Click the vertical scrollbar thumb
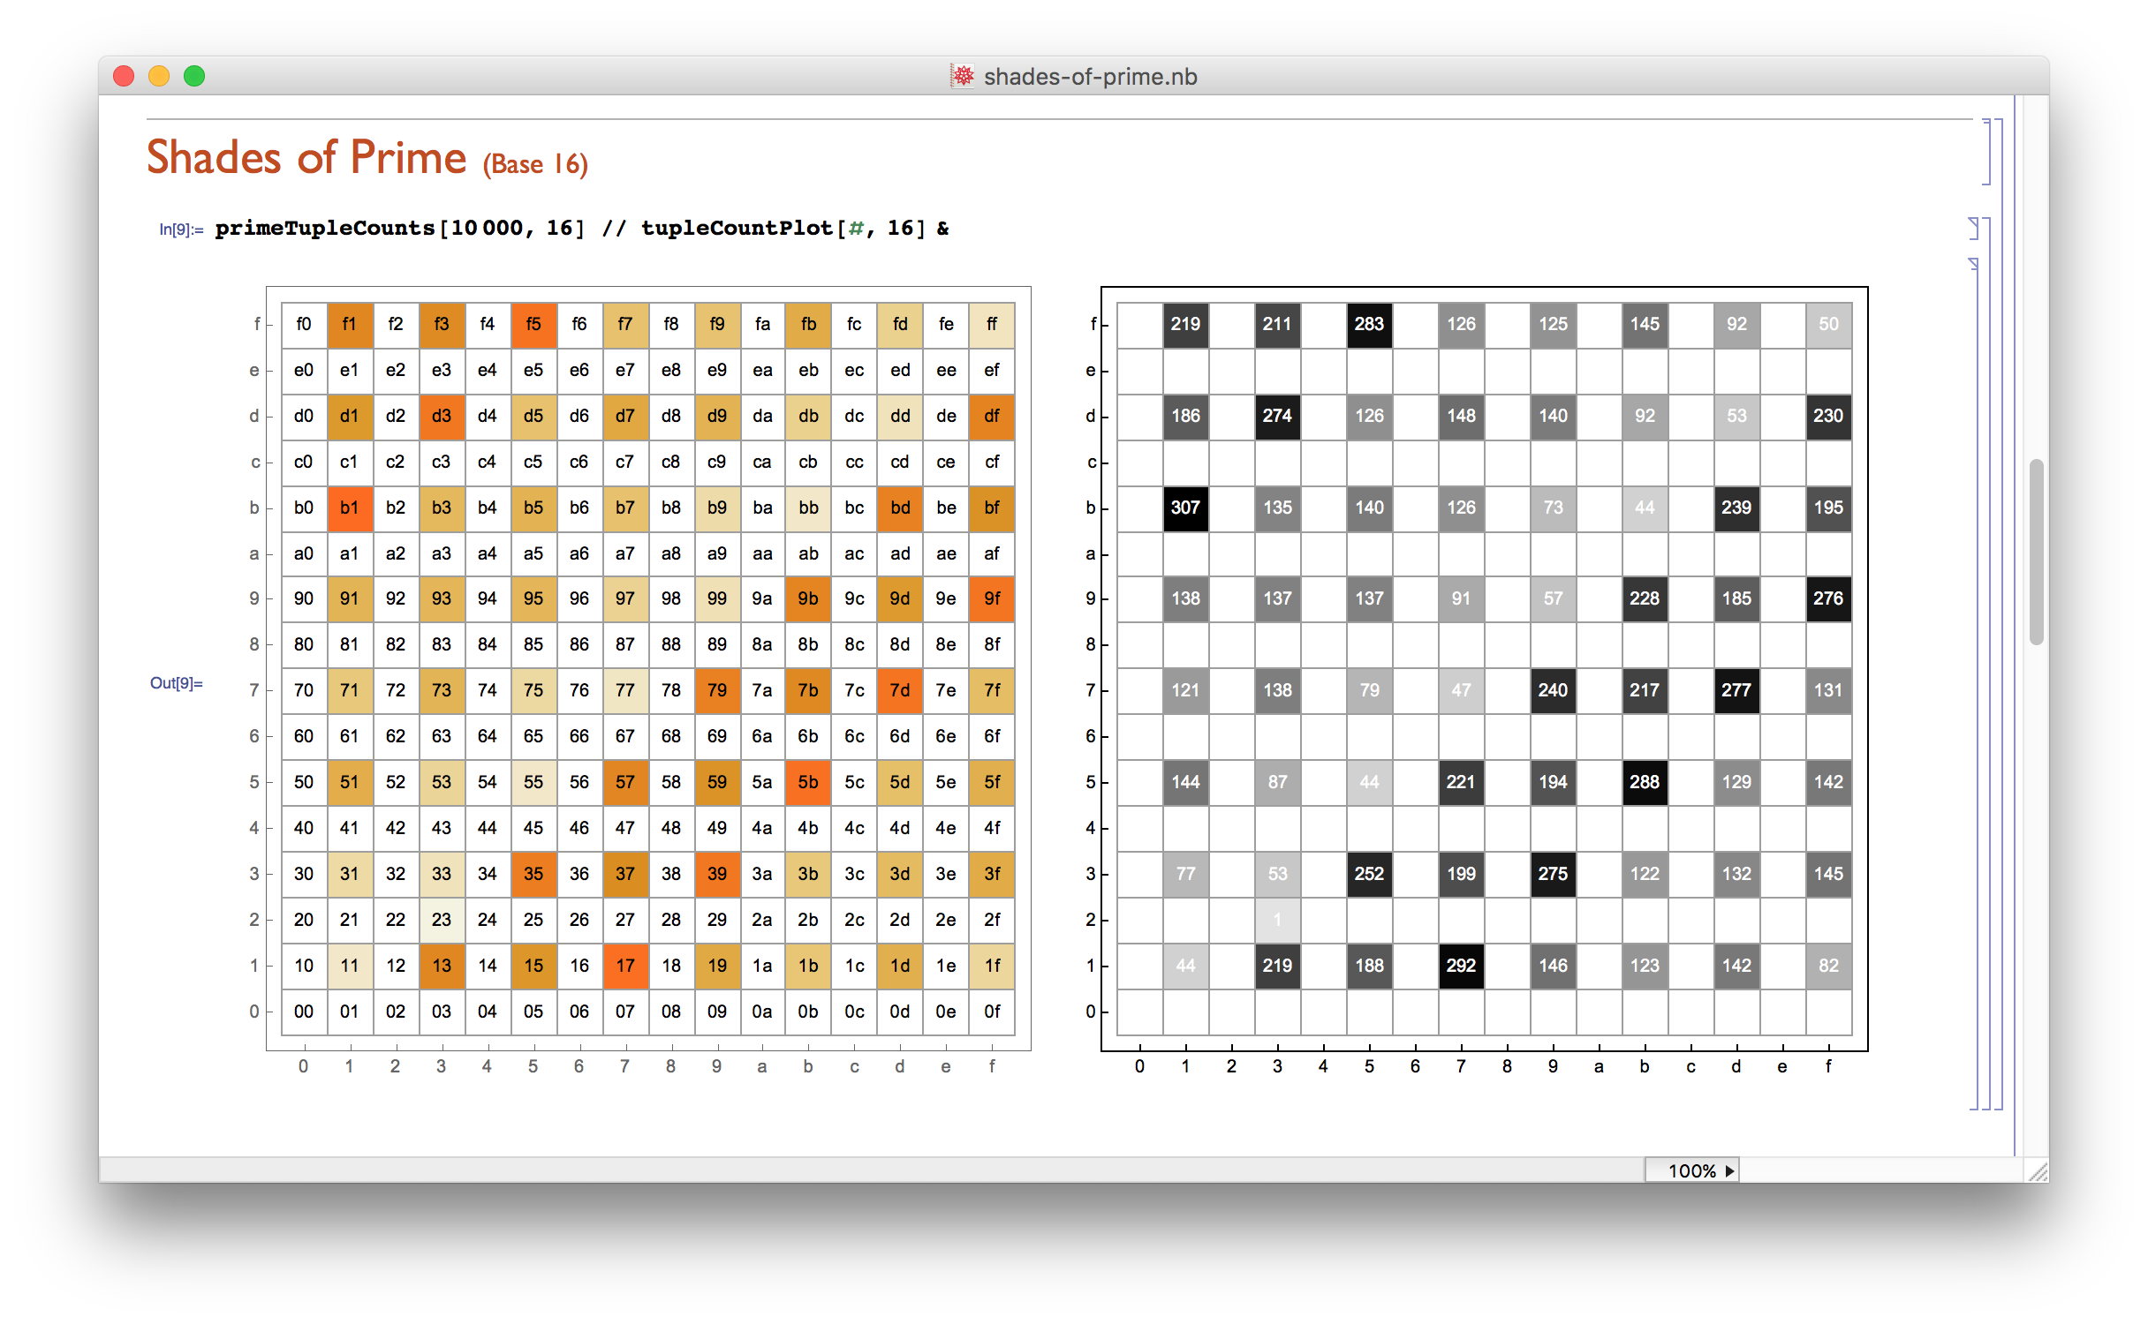The image size is (2148, 1324). pyautogui.click(x=2036, y=552)
